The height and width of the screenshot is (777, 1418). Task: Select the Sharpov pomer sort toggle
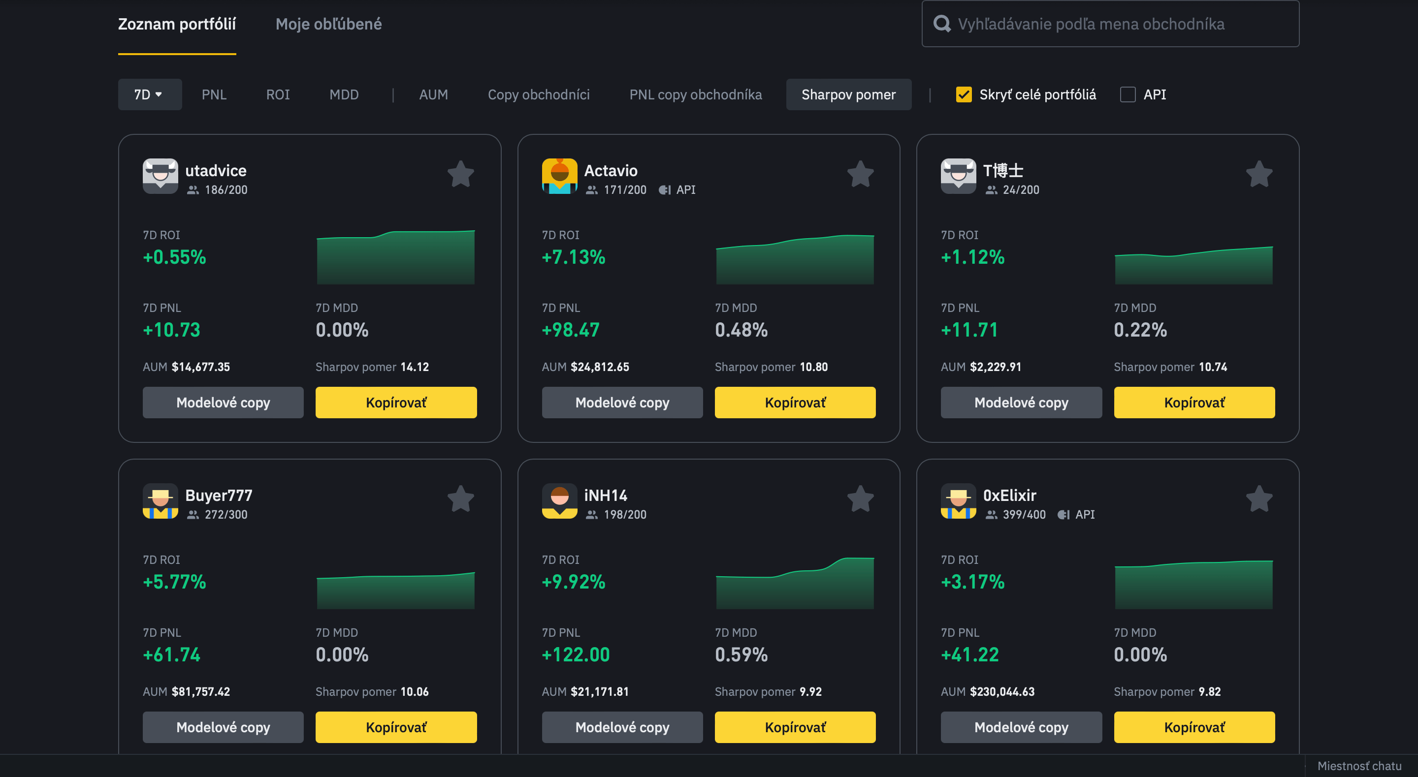point(848,94)
